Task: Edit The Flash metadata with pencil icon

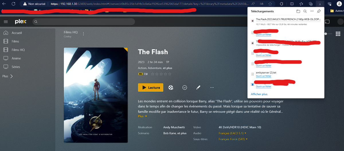Action: click(x=198, y=87)
